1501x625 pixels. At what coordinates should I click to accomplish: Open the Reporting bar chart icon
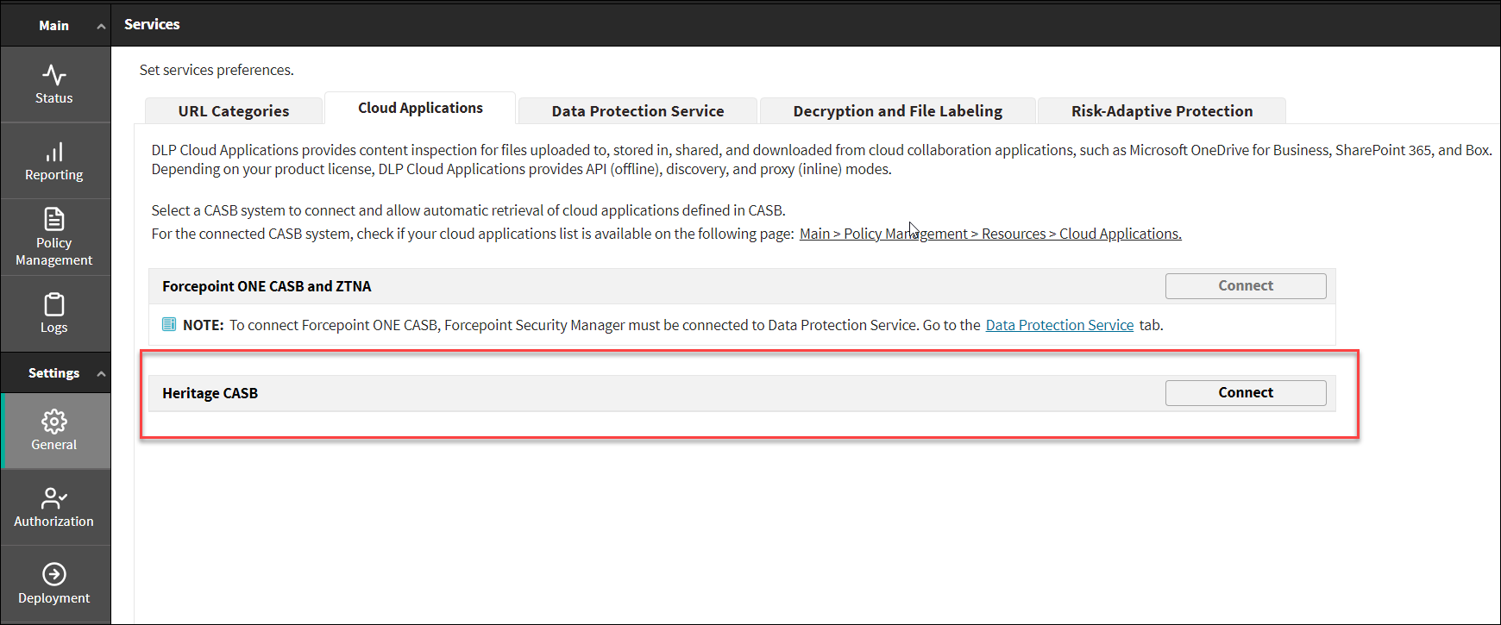(53, 152)
